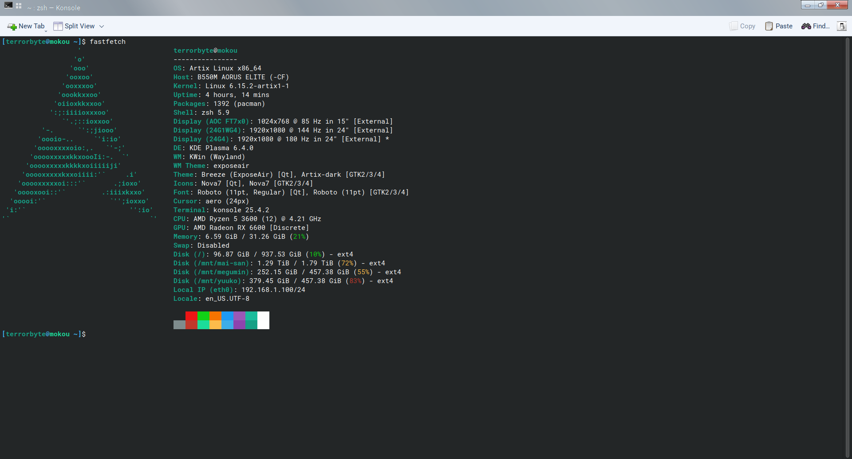Image resolution: width=852 pixels, height=459 pixels.
Task: Click the 'Uptime: 4 hours, 14 mins' line
Action: coord(221,95)
